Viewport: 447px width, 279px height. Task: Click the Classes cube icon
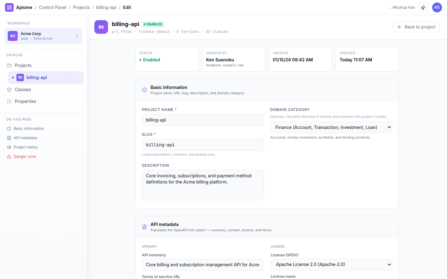[x=9, y=90]
